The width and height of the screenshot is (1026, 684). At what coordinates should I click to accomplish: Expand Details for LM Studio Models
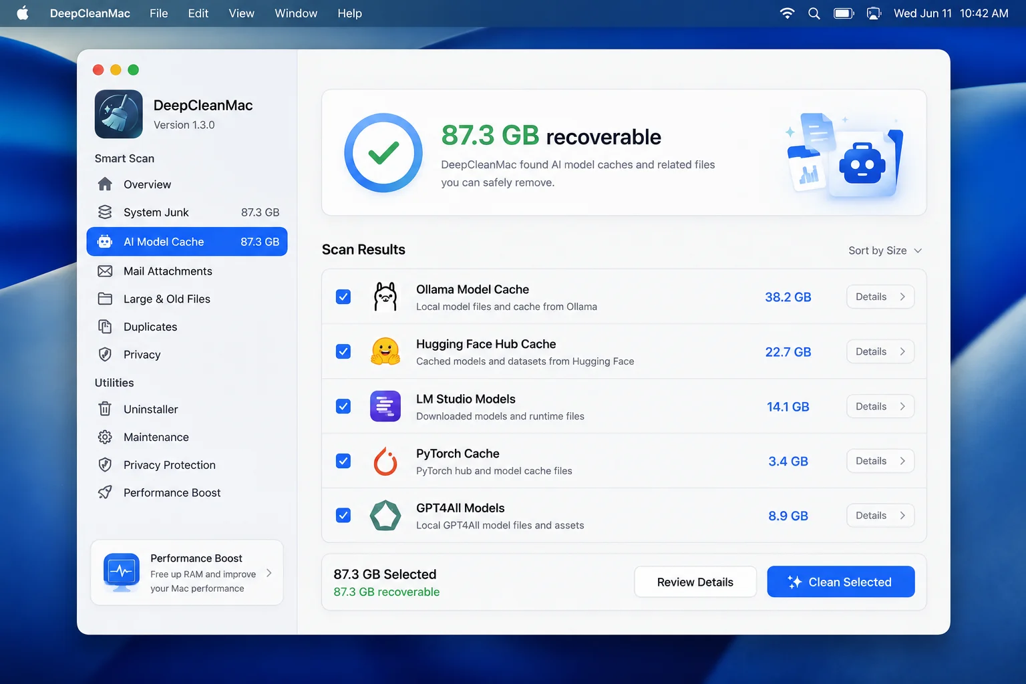880,406
